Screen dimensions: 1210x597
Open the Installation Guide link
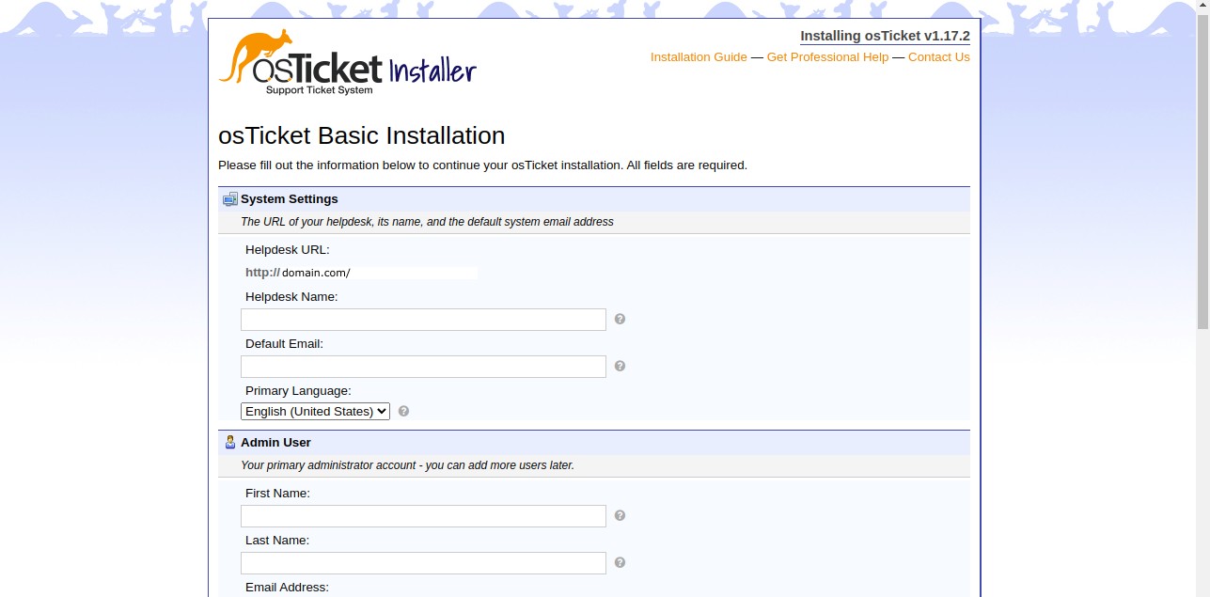tap(699, 57)
